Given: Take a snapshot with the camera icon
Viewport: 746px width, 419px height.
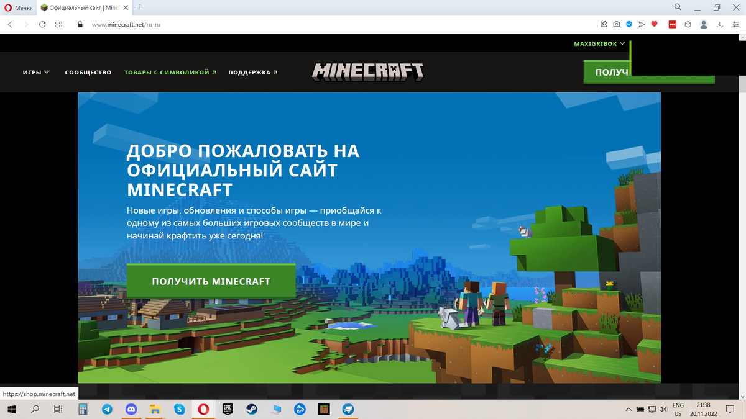Looking at the screenshot, I should click(x=616, y=25).
